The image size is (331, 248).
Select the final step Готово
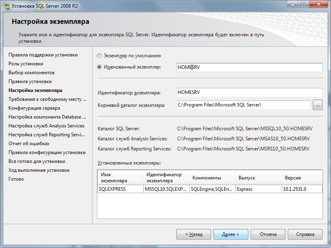tap(16, 179)
